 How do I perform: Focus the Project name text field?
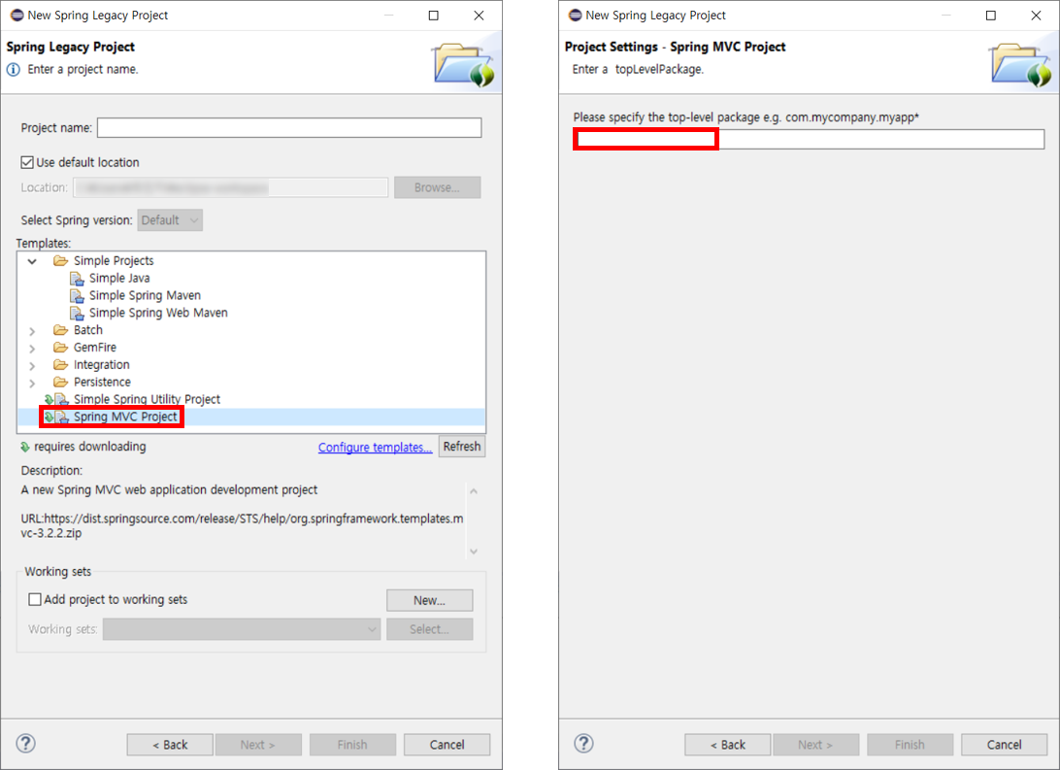pos(289,128)
